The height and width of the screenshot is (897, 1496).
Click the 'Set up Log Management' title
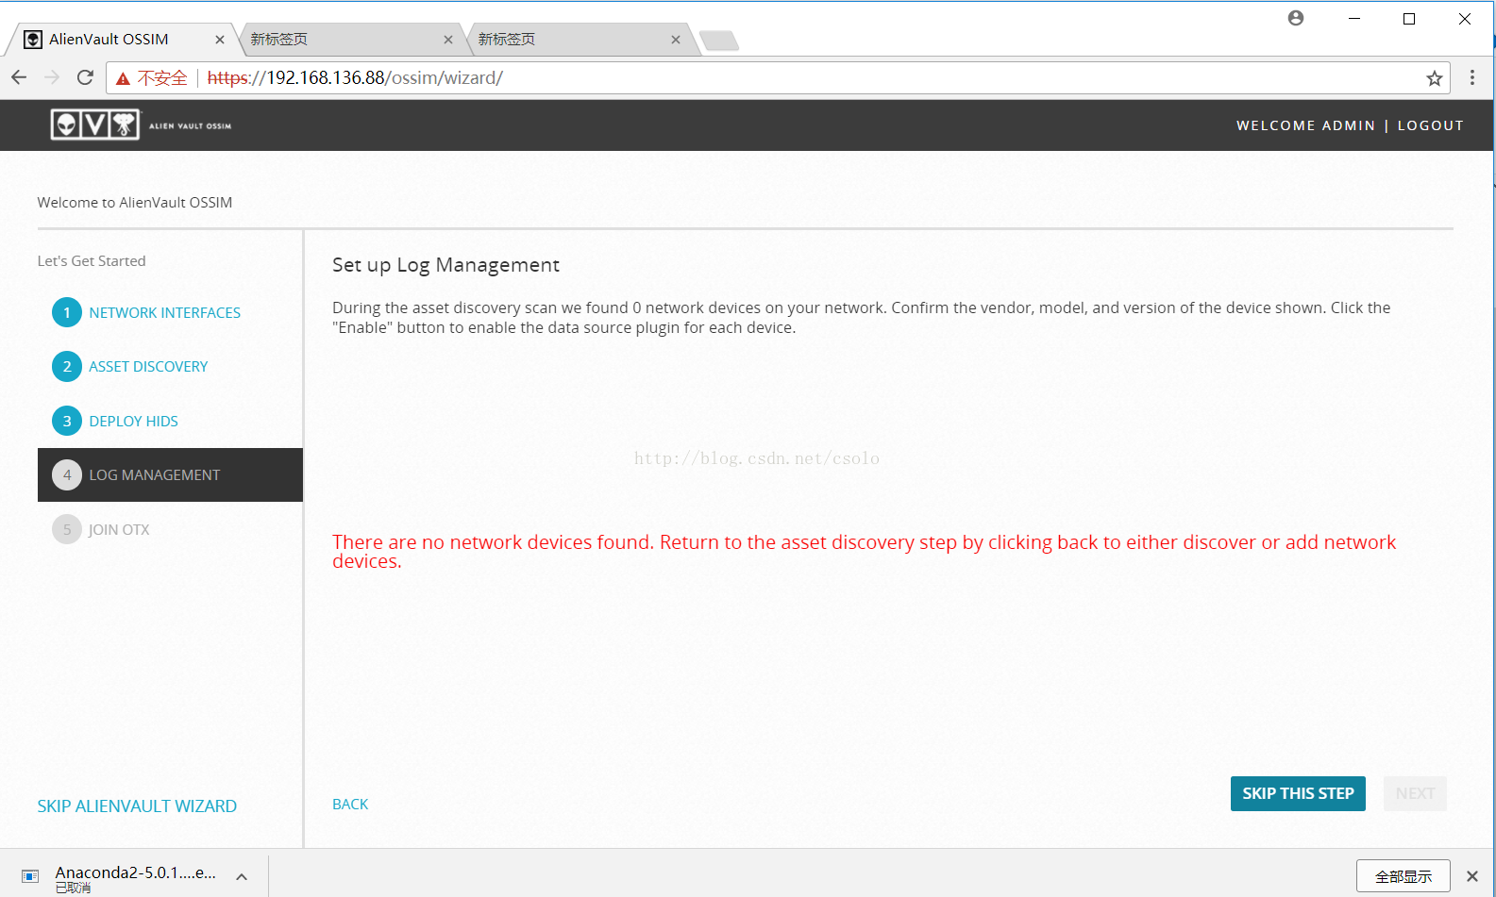[x=445, y=265]
